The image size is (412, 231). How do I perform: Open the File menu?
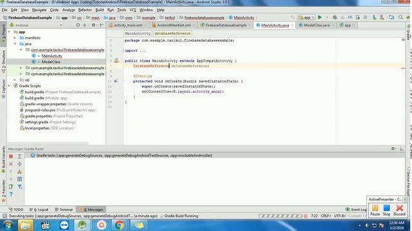5,10
